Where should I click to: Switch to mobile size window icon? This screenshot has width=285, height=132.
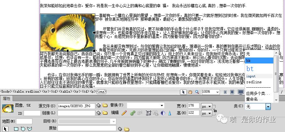click(225, 92)
